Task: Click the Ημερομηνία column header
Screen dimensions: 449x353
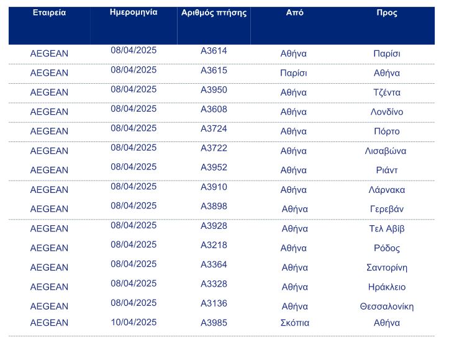Action: [134, 12]
